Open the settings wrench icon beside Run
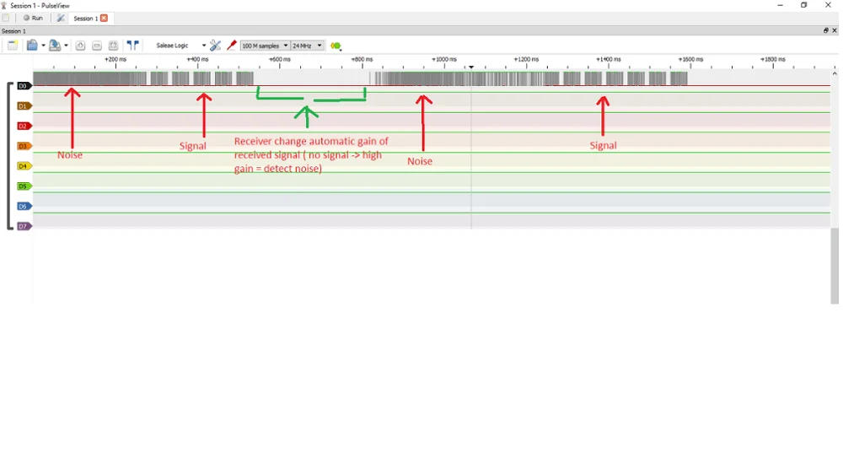843x475 pixels. [61, 18]
